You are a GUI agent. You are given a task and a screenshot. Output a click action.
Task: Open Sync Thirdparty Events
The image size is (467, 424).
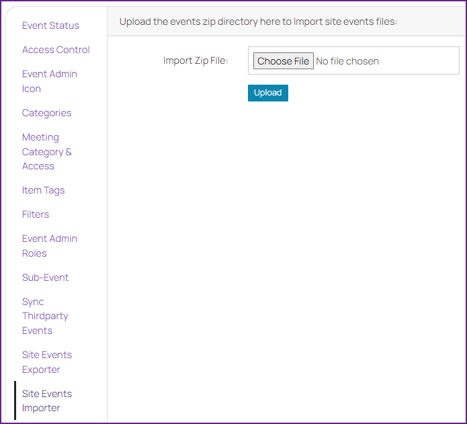point(45,316)
